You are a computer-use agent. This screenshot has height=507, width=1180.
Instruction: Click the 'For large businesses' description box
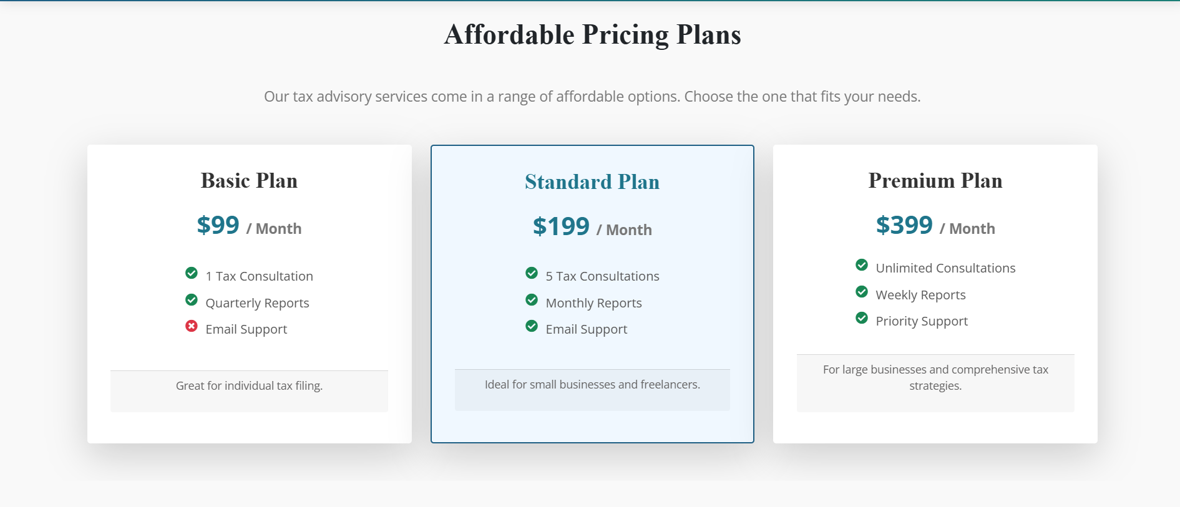click(935, 378)
